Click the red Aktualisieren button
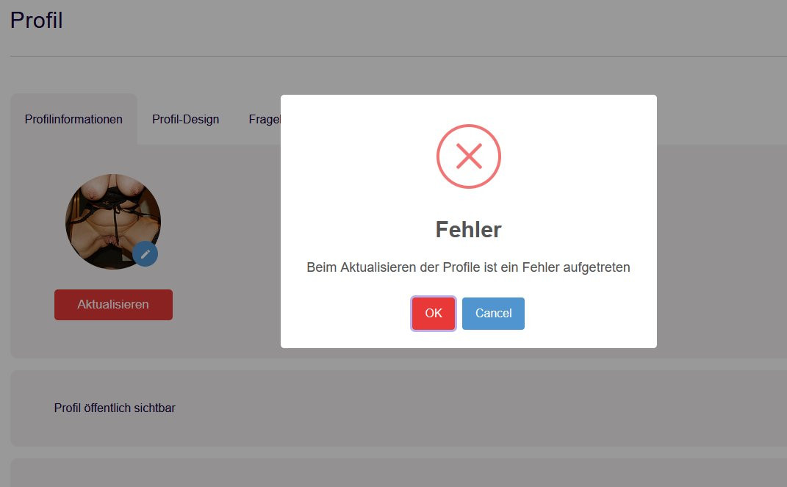Viewport: 787px width, 487px height. point(113,305)
